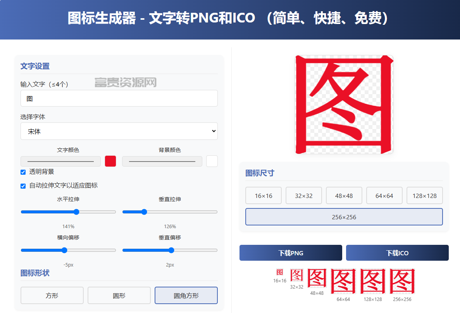Click the large 图 icon preview
This screenshot has height=313, width=460.
pos(344,105)
